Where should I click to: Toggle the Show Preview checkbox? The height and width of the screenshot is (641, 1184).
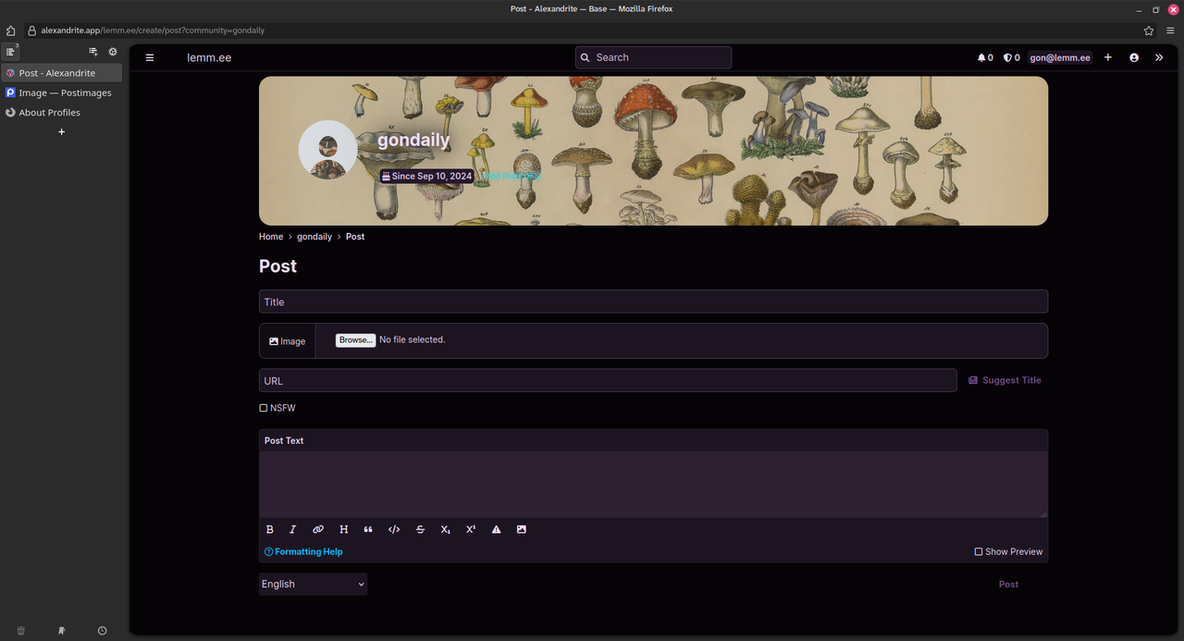pyautogui.click(x=979, y=552)
